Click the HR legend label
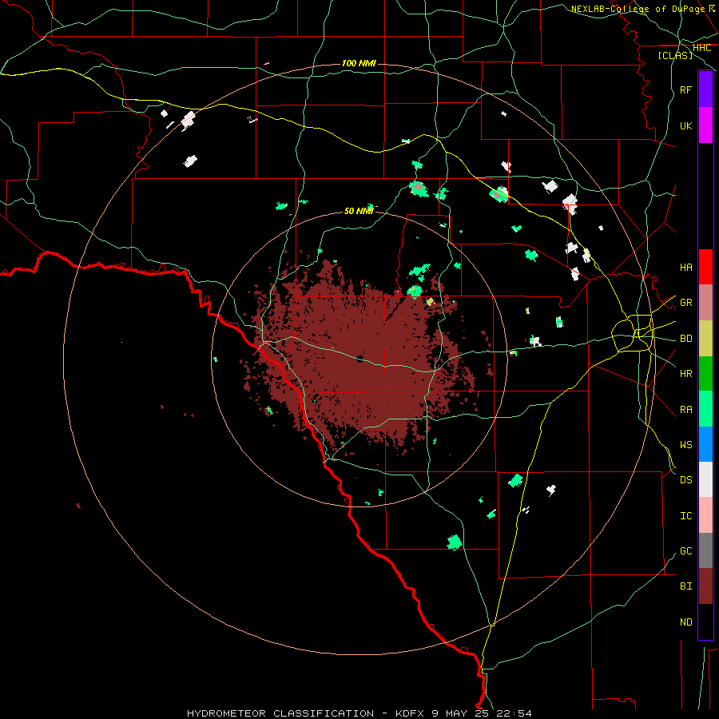The height and width of the screenshot is (719, 719). coord(686,374)
